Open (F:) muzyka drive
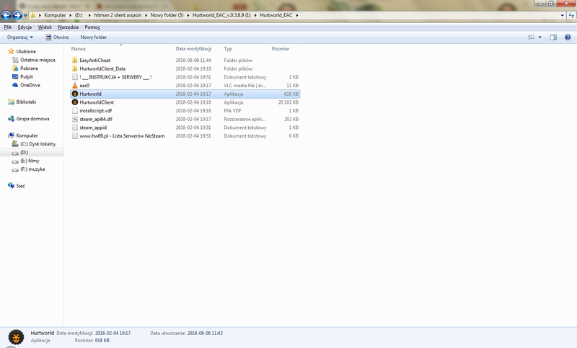 click(x=32, y=169)
